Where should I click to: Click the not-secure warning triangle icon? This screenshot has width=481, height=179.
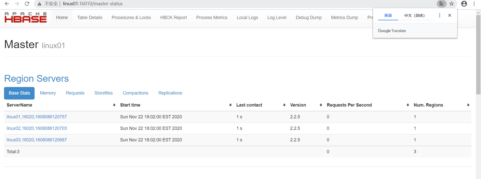(40, 4)
